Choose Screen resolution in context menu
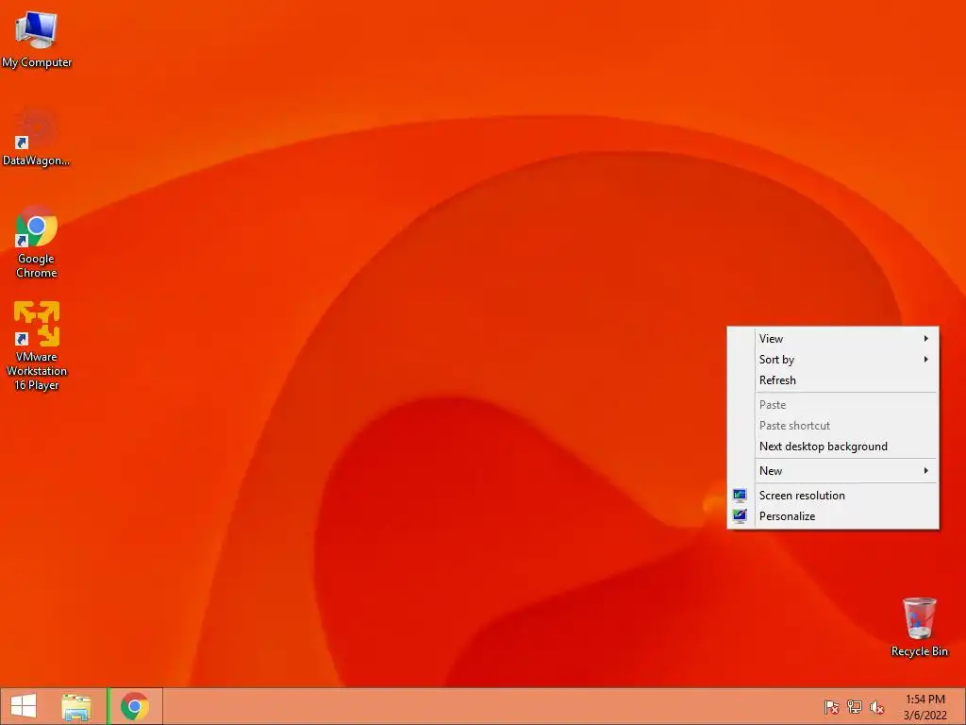Viewport: 966px width, 725px height. [x=833, y=495]
